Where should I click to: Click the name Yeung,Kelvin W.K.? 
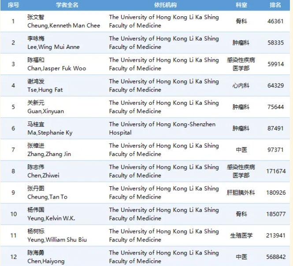click(x=51, y=218)
